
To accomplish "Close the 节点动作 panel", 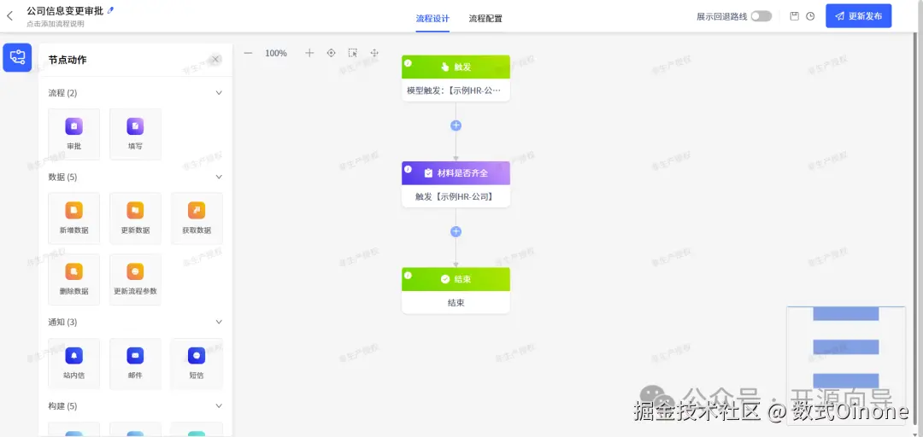I will [215, 60].
